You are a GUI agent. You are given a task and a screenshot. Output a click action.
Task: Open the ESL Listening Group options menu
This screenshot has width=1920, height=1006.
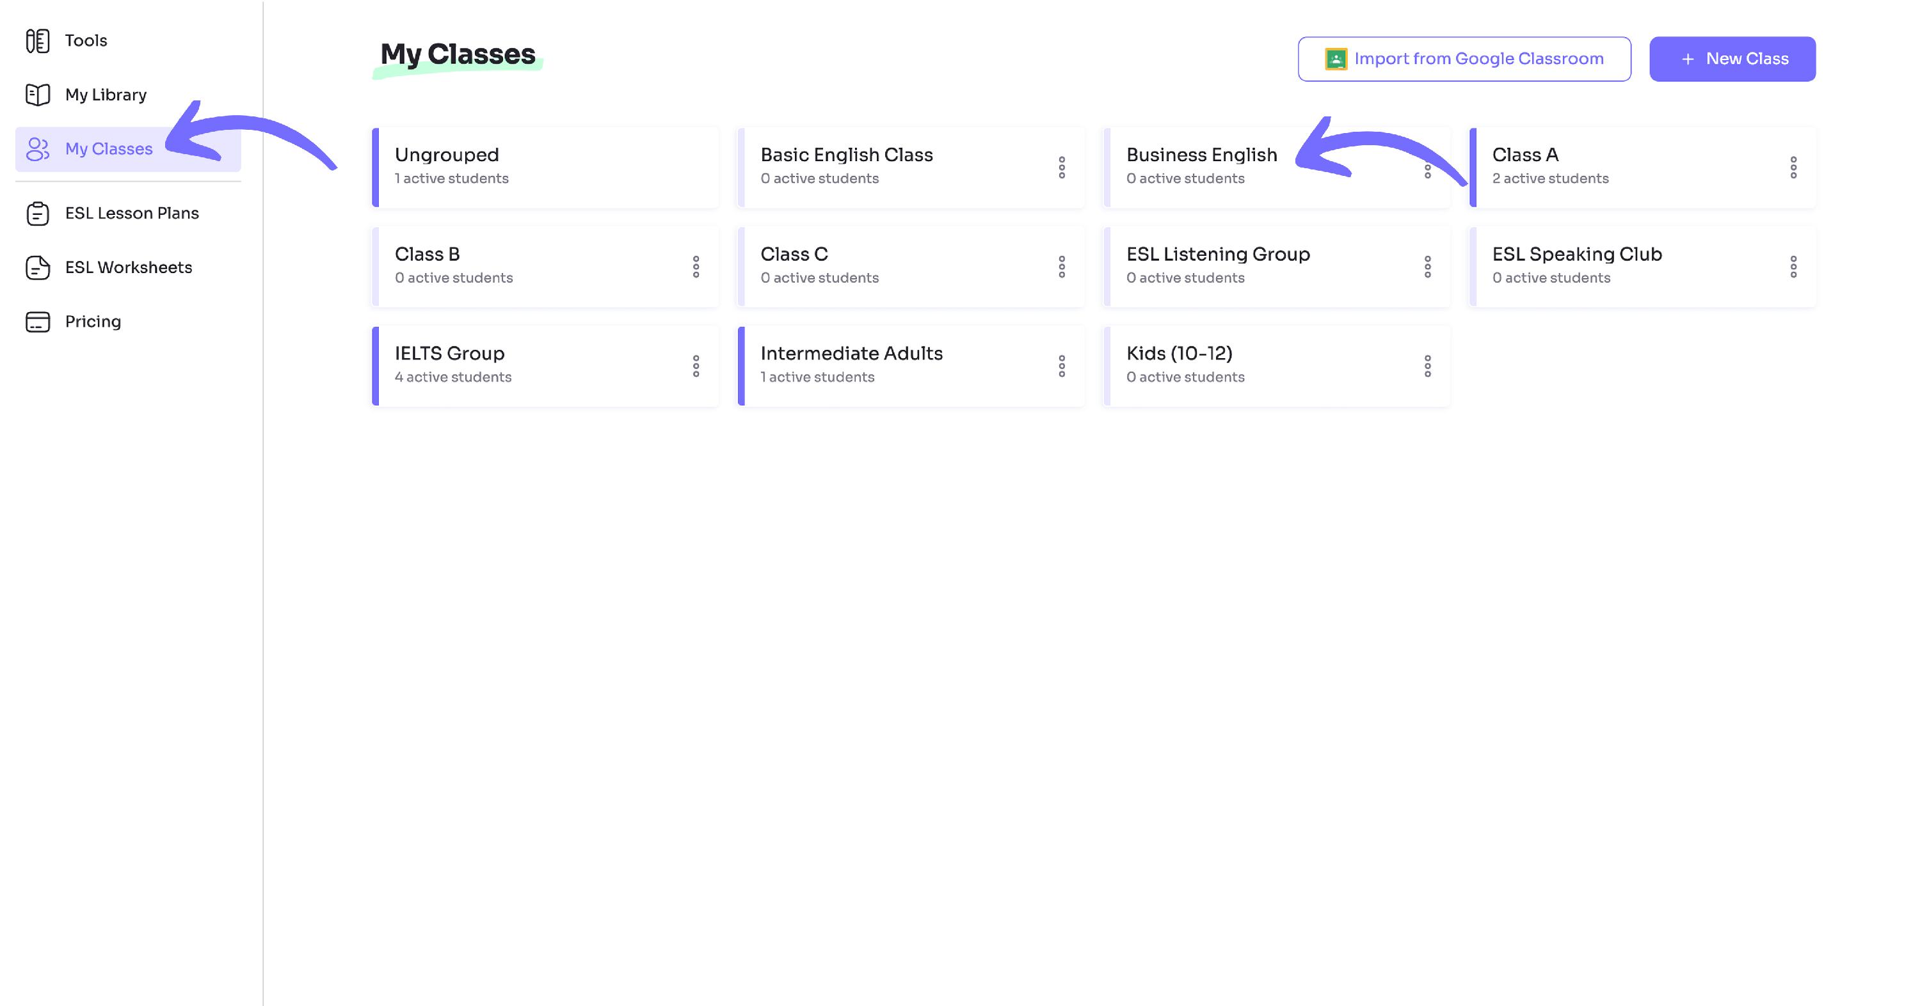(1428, 267)
